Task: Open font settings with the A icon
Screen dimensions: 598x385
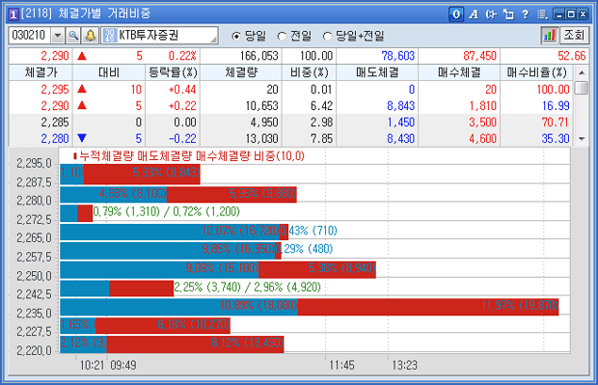Action: [x=474, y=14]
